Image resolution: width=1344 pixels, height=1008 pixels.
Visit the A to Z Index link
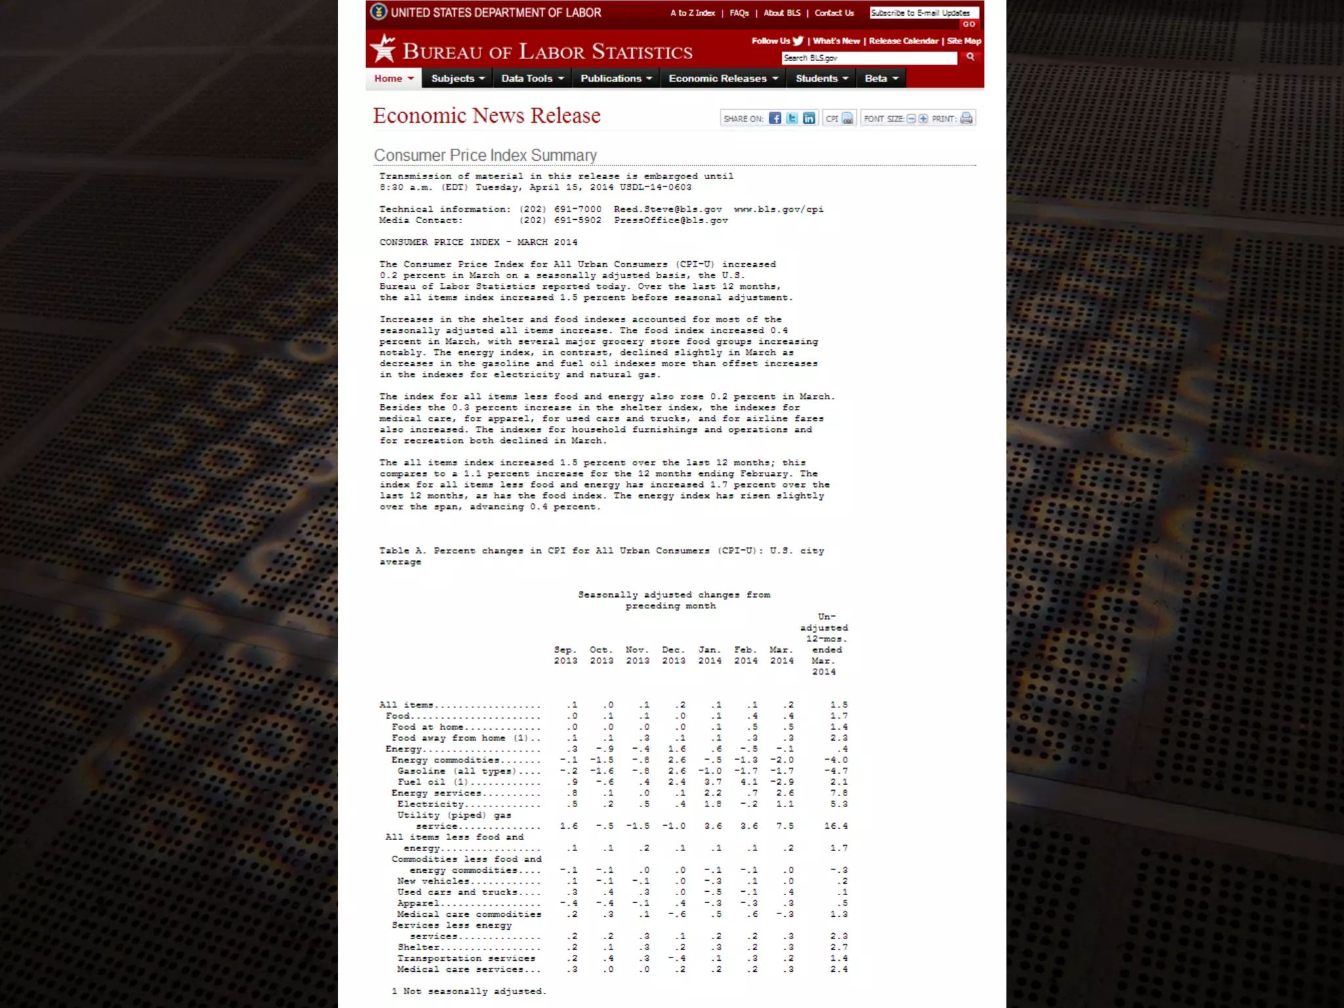692,12
